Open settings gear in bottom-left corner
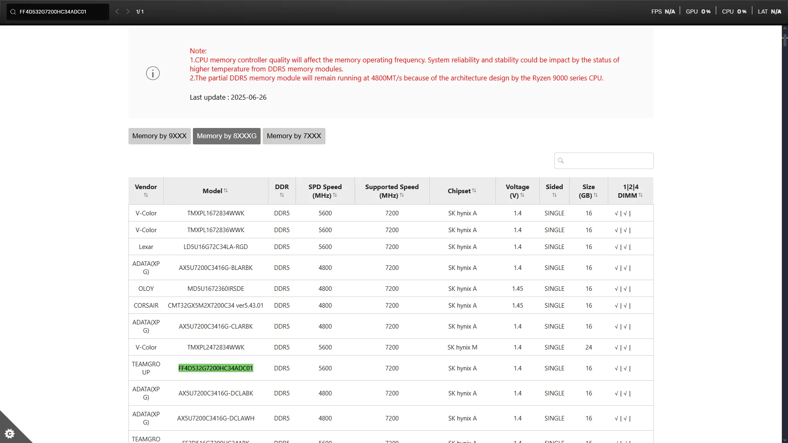This screenshot has height=443, width=788. click(x=9, y=433)
